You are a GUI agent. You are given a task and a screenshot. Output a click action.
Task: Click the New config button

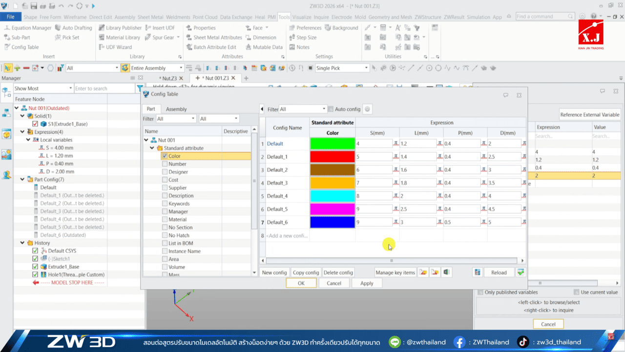(x=274, y=272)
